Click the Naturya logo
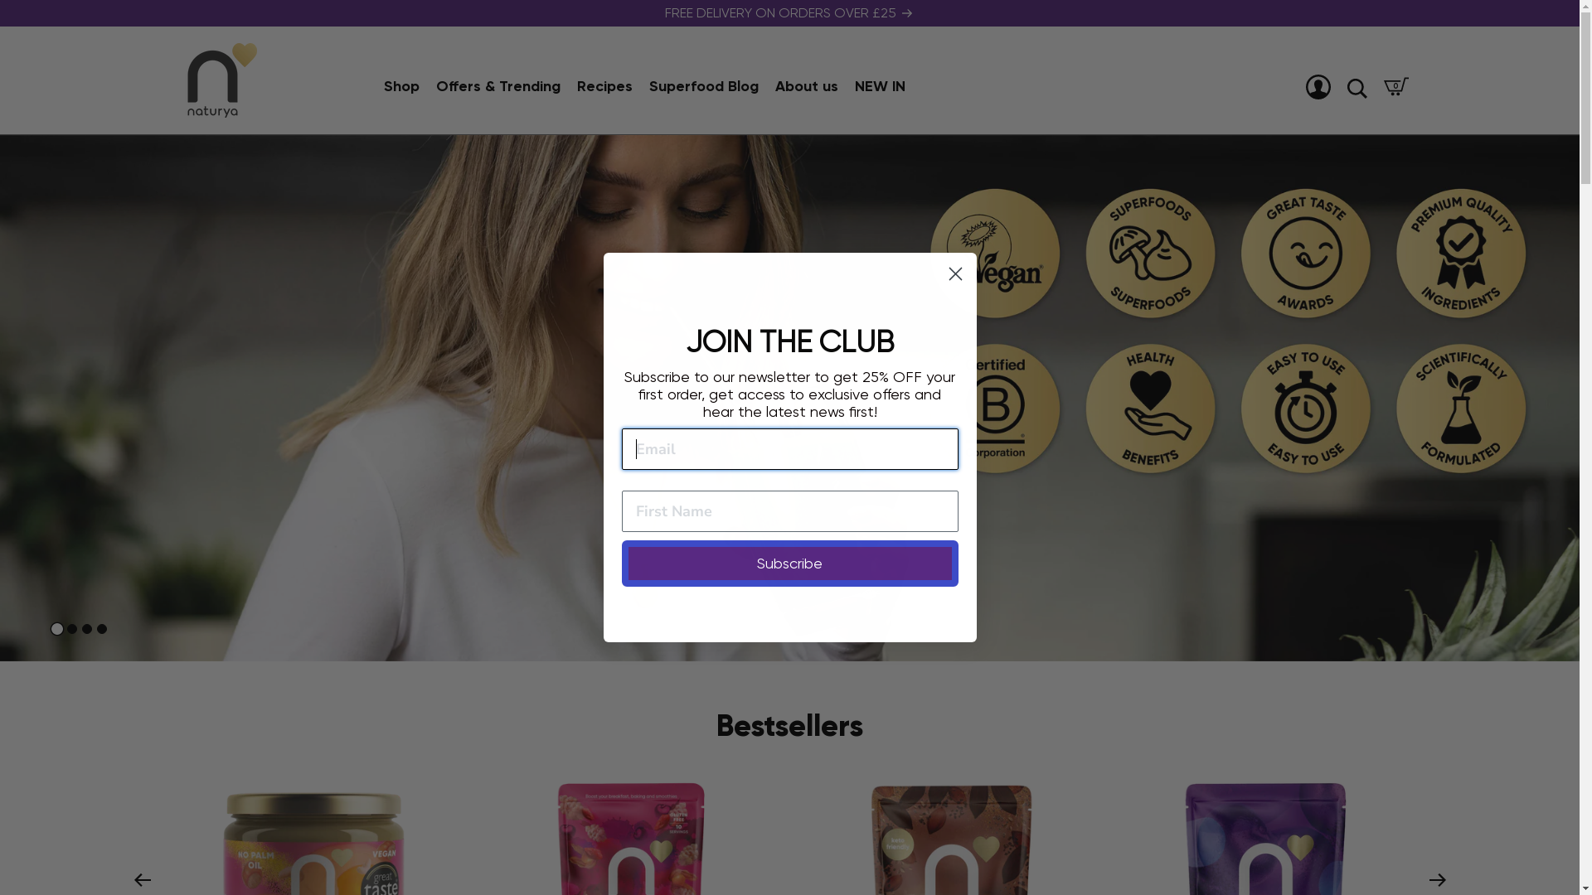This screenshot has height=895, width=1592. point(221,80)
